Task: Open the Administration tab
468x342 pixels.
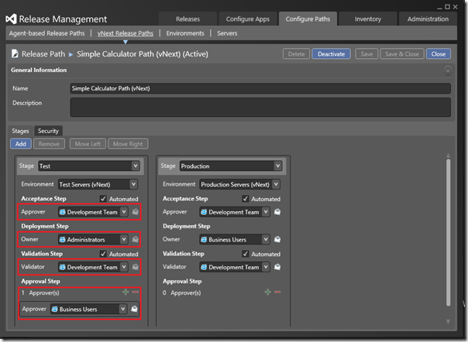Action: point(428,19)
